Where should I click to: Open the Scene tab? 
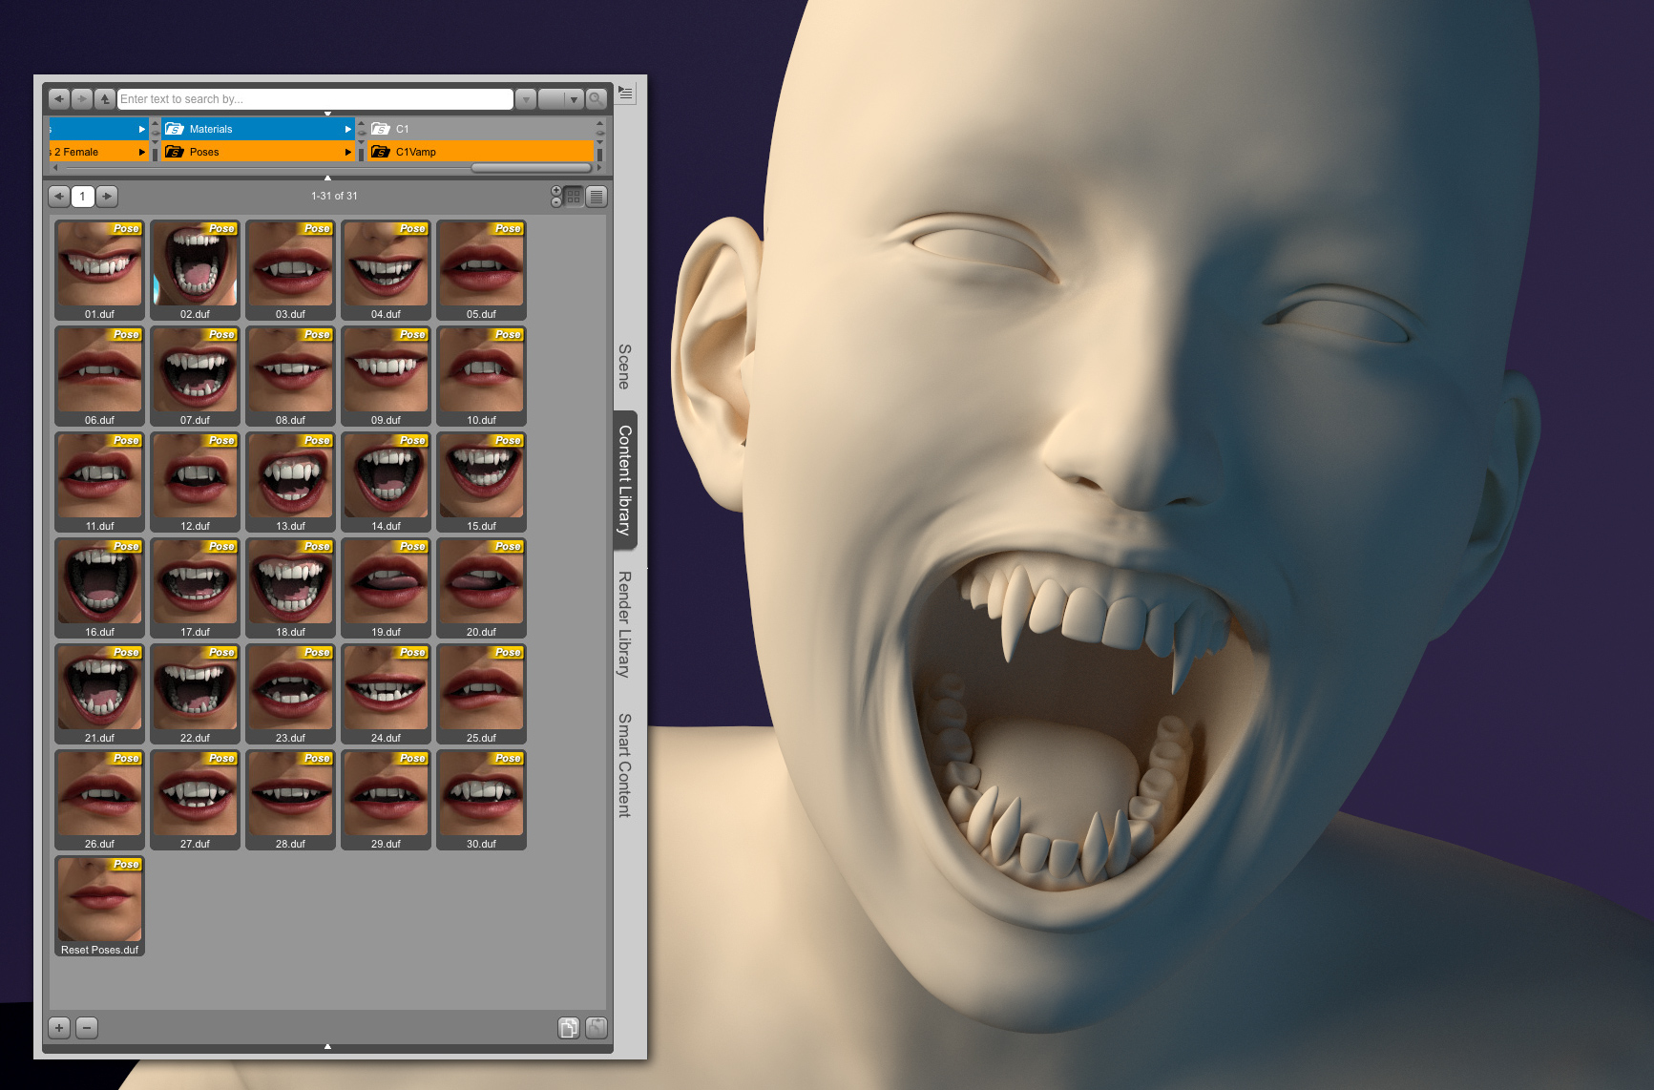pos(624,367)
